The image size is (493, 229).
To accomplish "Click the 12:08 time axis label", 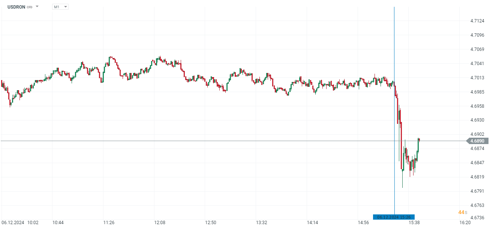I will point(160,222).
